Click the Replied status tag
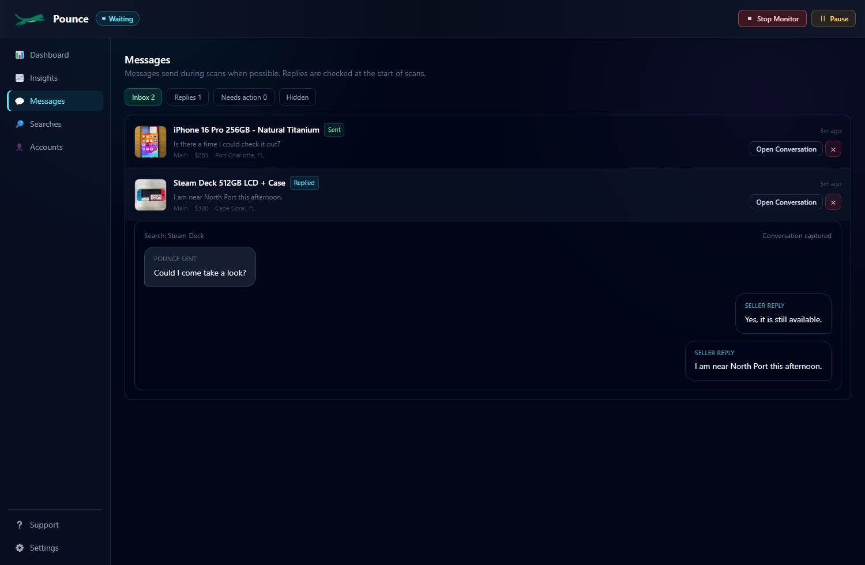Image resolution: width=865 pixels, height=565 pixels. point(304,183)
